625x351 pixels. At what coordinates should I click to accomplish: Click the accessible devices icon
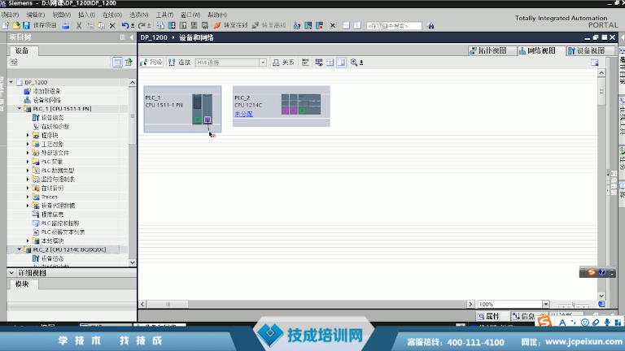pyautogui.click(x=297, y=25)
